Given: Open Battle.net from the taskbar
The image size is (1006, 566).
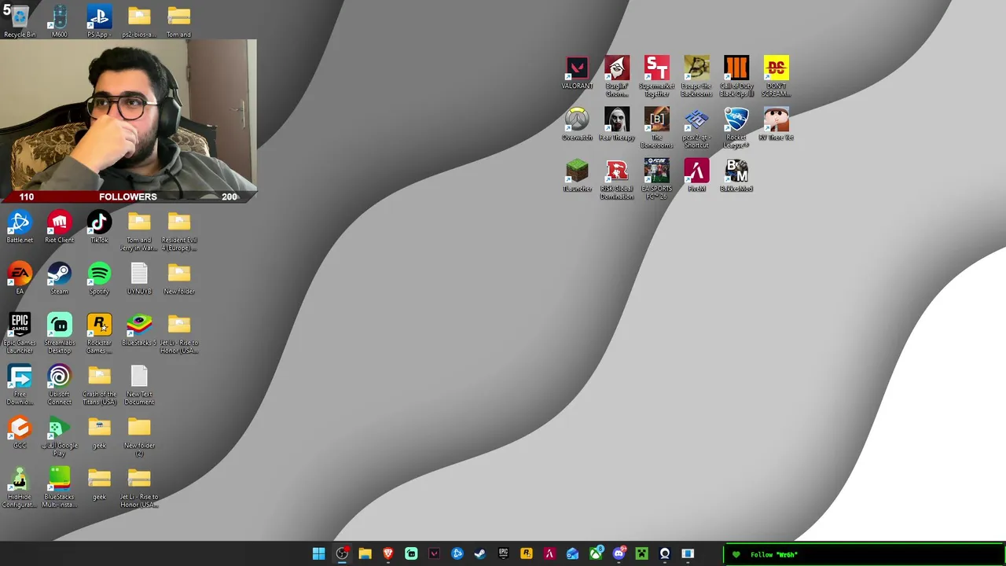Looking at the screenshot, I should pyautogui.click(x=457, y=554).
